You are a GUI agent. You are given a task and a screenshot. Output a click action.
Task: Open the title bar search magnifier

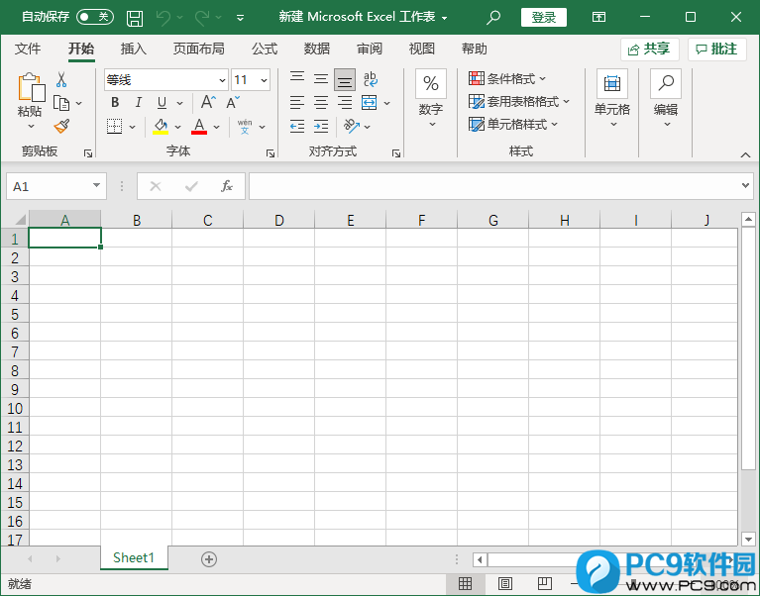pos(493,18)
